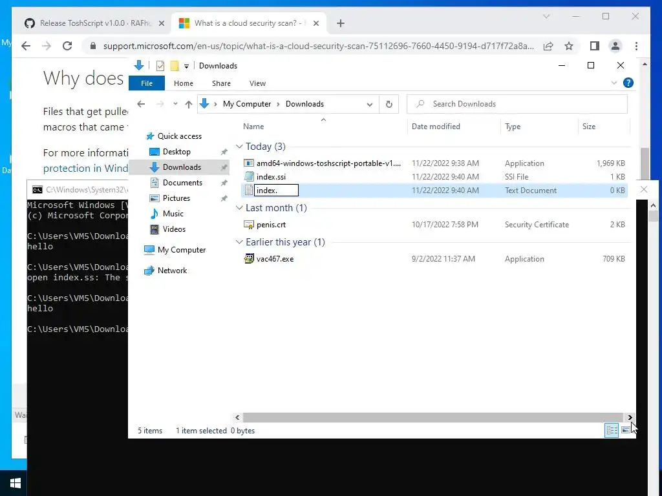Click the Explorer help question mark
Screen dimensions: 662x496
coord(628,83)
